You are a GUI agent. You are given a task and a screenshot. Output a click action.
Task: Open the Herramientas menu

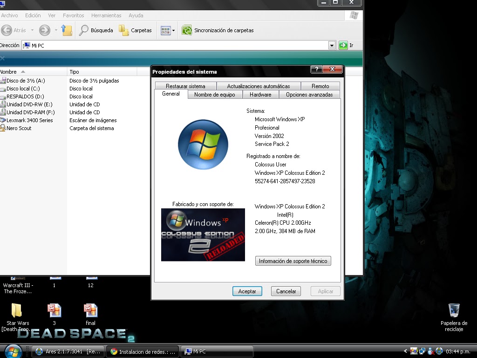click(x=106, y=15)
